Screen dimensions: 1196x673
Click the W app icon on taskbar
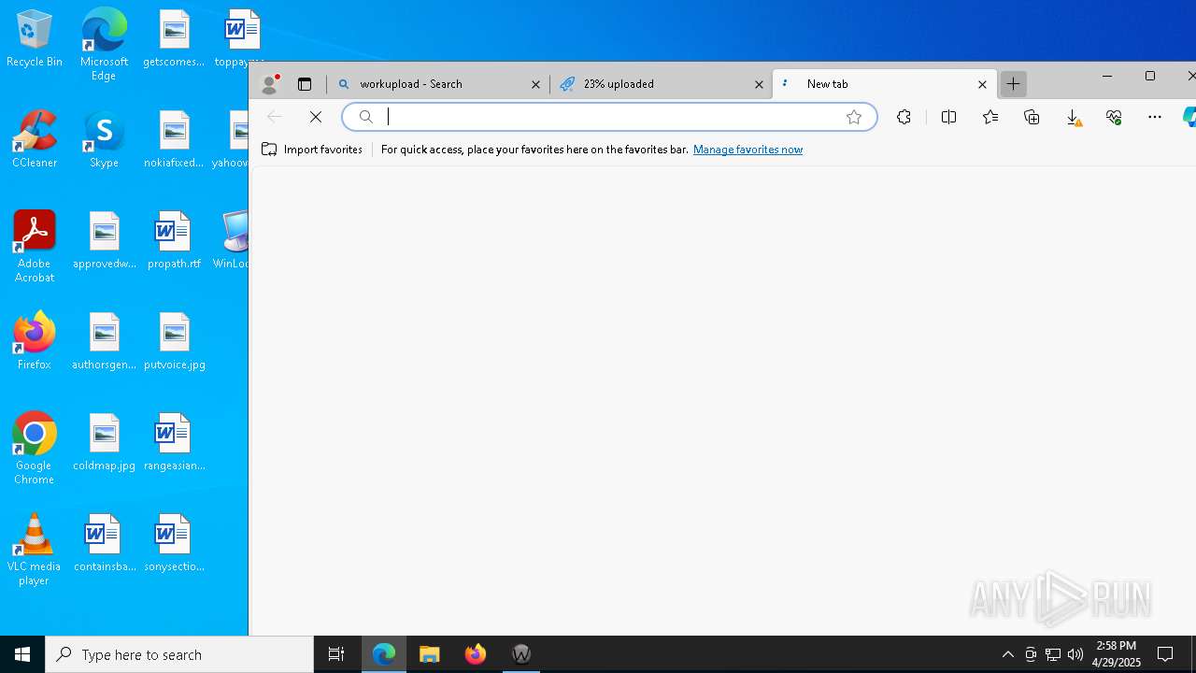(521, 654)
